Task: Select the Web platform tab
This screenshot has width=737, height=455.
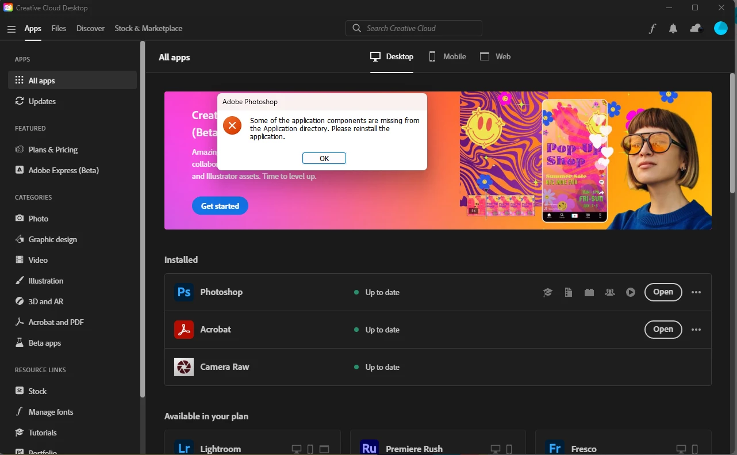Action: pos(495,57)
